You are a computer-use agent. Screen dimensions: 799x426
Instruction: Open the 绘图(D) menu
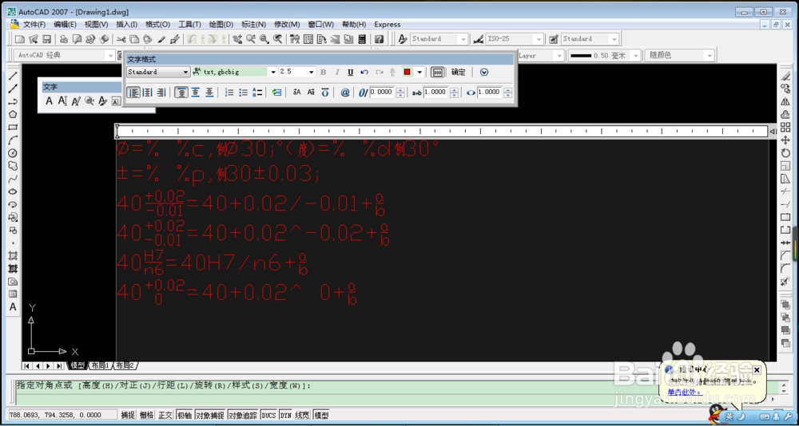(x=221, y=25)
